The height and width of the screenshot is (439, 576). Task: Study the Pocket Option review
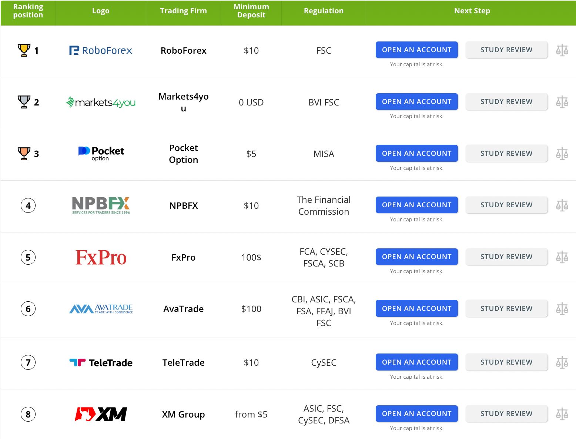[x=506, y=153]
